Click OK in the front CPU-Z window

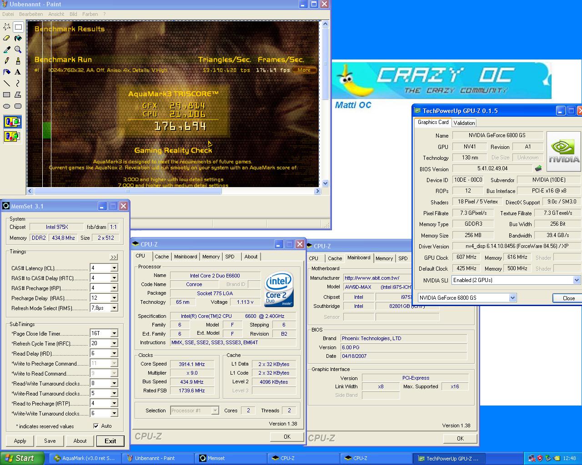(287, 436)
